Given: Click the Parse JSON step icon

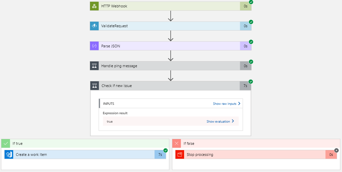Looking at the screenshot, I should [94, 46].
